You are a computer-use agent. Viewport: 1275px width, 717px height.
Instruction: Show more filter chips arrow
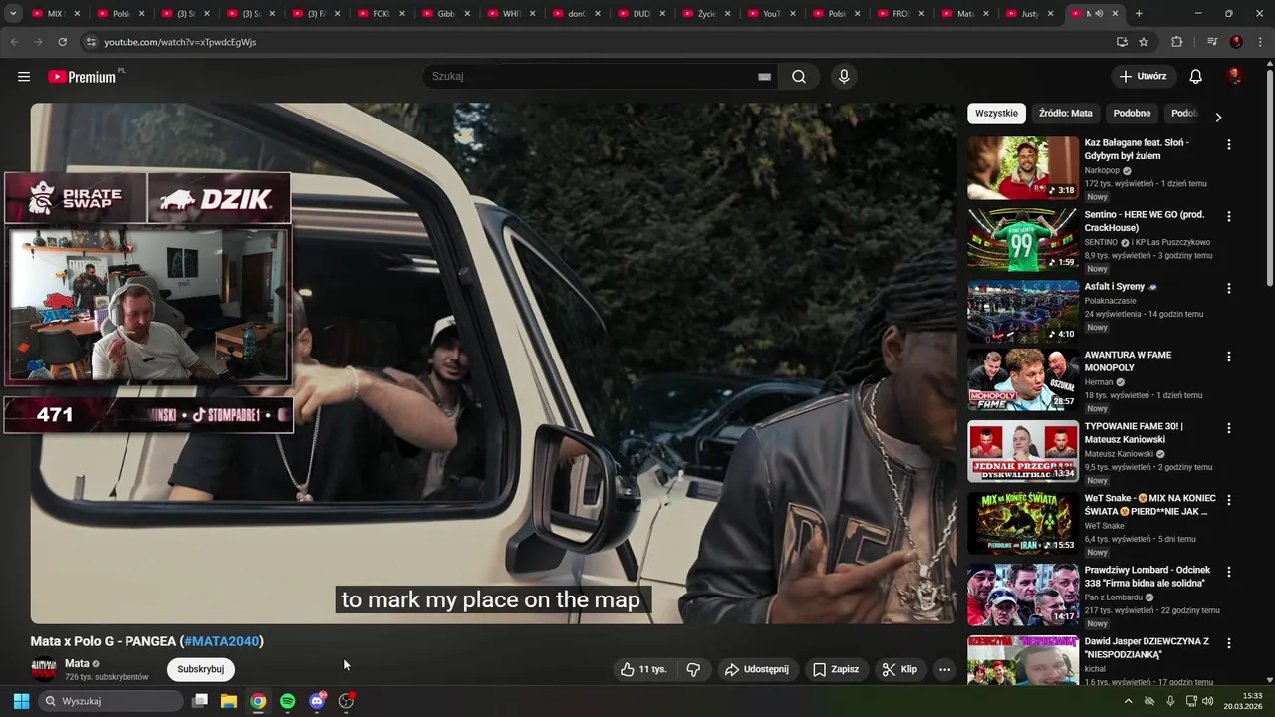pyautogui.click(x=1217, y=118)
